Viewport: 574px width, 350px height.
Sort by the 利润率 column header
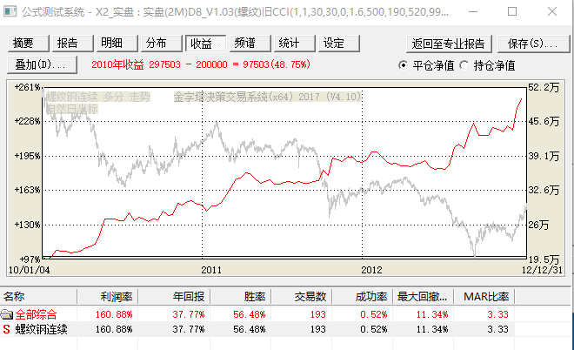click(108, 297)
